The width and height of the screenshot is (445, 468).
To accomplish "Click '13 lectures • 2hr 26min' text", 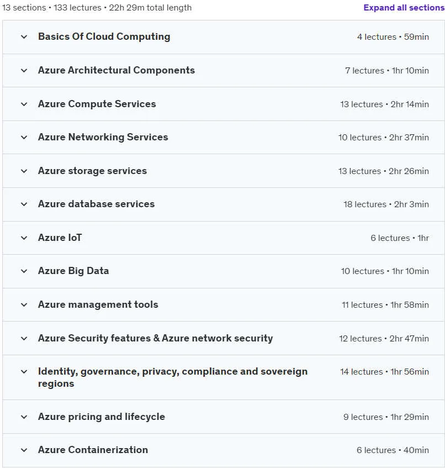I will click(384, 171).
